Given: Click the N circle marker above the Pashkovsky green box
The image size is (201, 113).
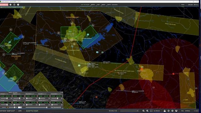Looking at the screenshot, I should (93, 25).
